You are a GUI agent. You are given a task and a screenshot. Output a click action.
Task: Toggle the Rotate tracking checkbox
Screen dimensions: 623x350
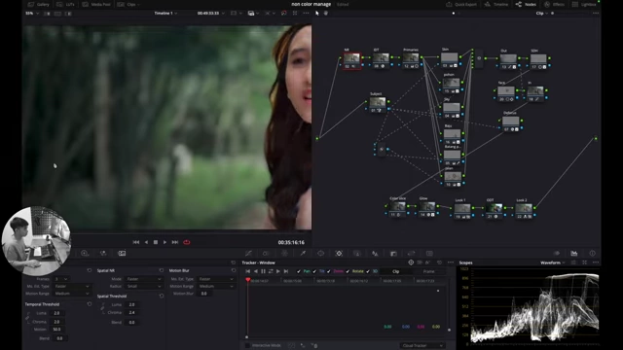[x=348, y=271]
